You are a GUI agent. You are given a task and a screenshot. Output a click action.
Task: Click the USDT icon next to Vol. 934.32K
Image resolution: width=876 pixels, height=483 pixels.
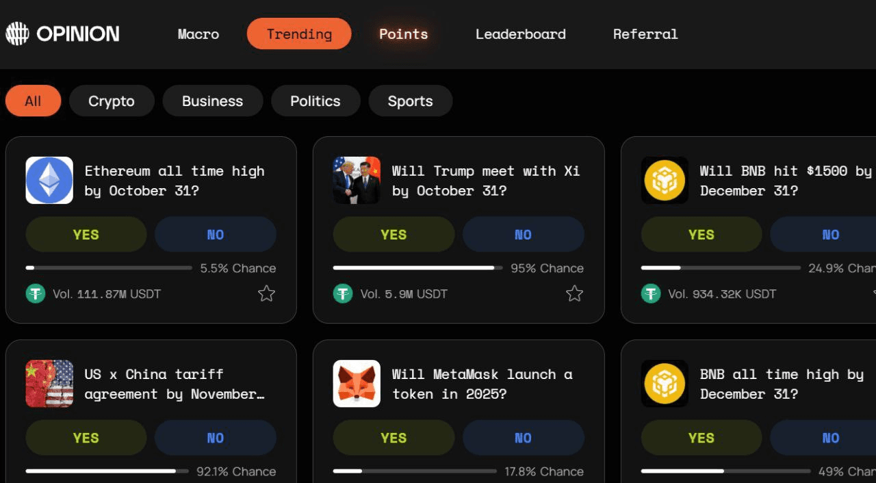(651, 294)
